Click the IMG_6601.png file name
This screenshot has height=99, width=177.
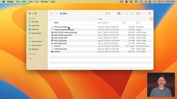point(60,43)
